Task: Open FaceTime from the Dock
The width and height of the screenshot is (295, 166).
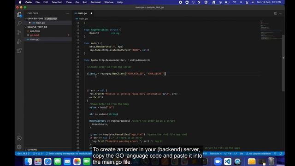Action: (87, 161)
